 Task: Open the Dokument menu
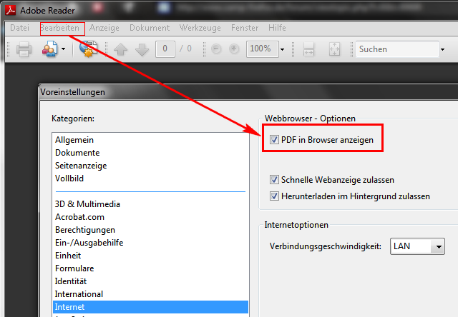pyautogui.click(x=150, y=28)
